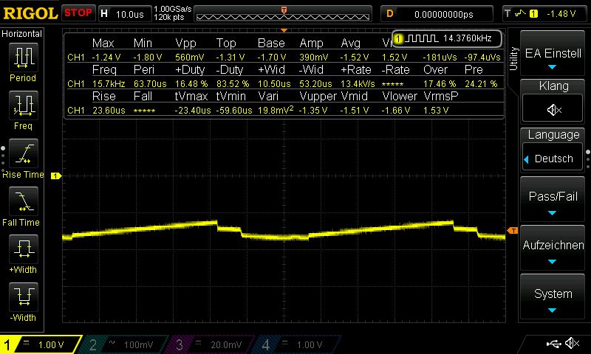The width and height of the screenshot is (591, 354).
Task: Select the Period measurement icon
Action: click(23, 59)
